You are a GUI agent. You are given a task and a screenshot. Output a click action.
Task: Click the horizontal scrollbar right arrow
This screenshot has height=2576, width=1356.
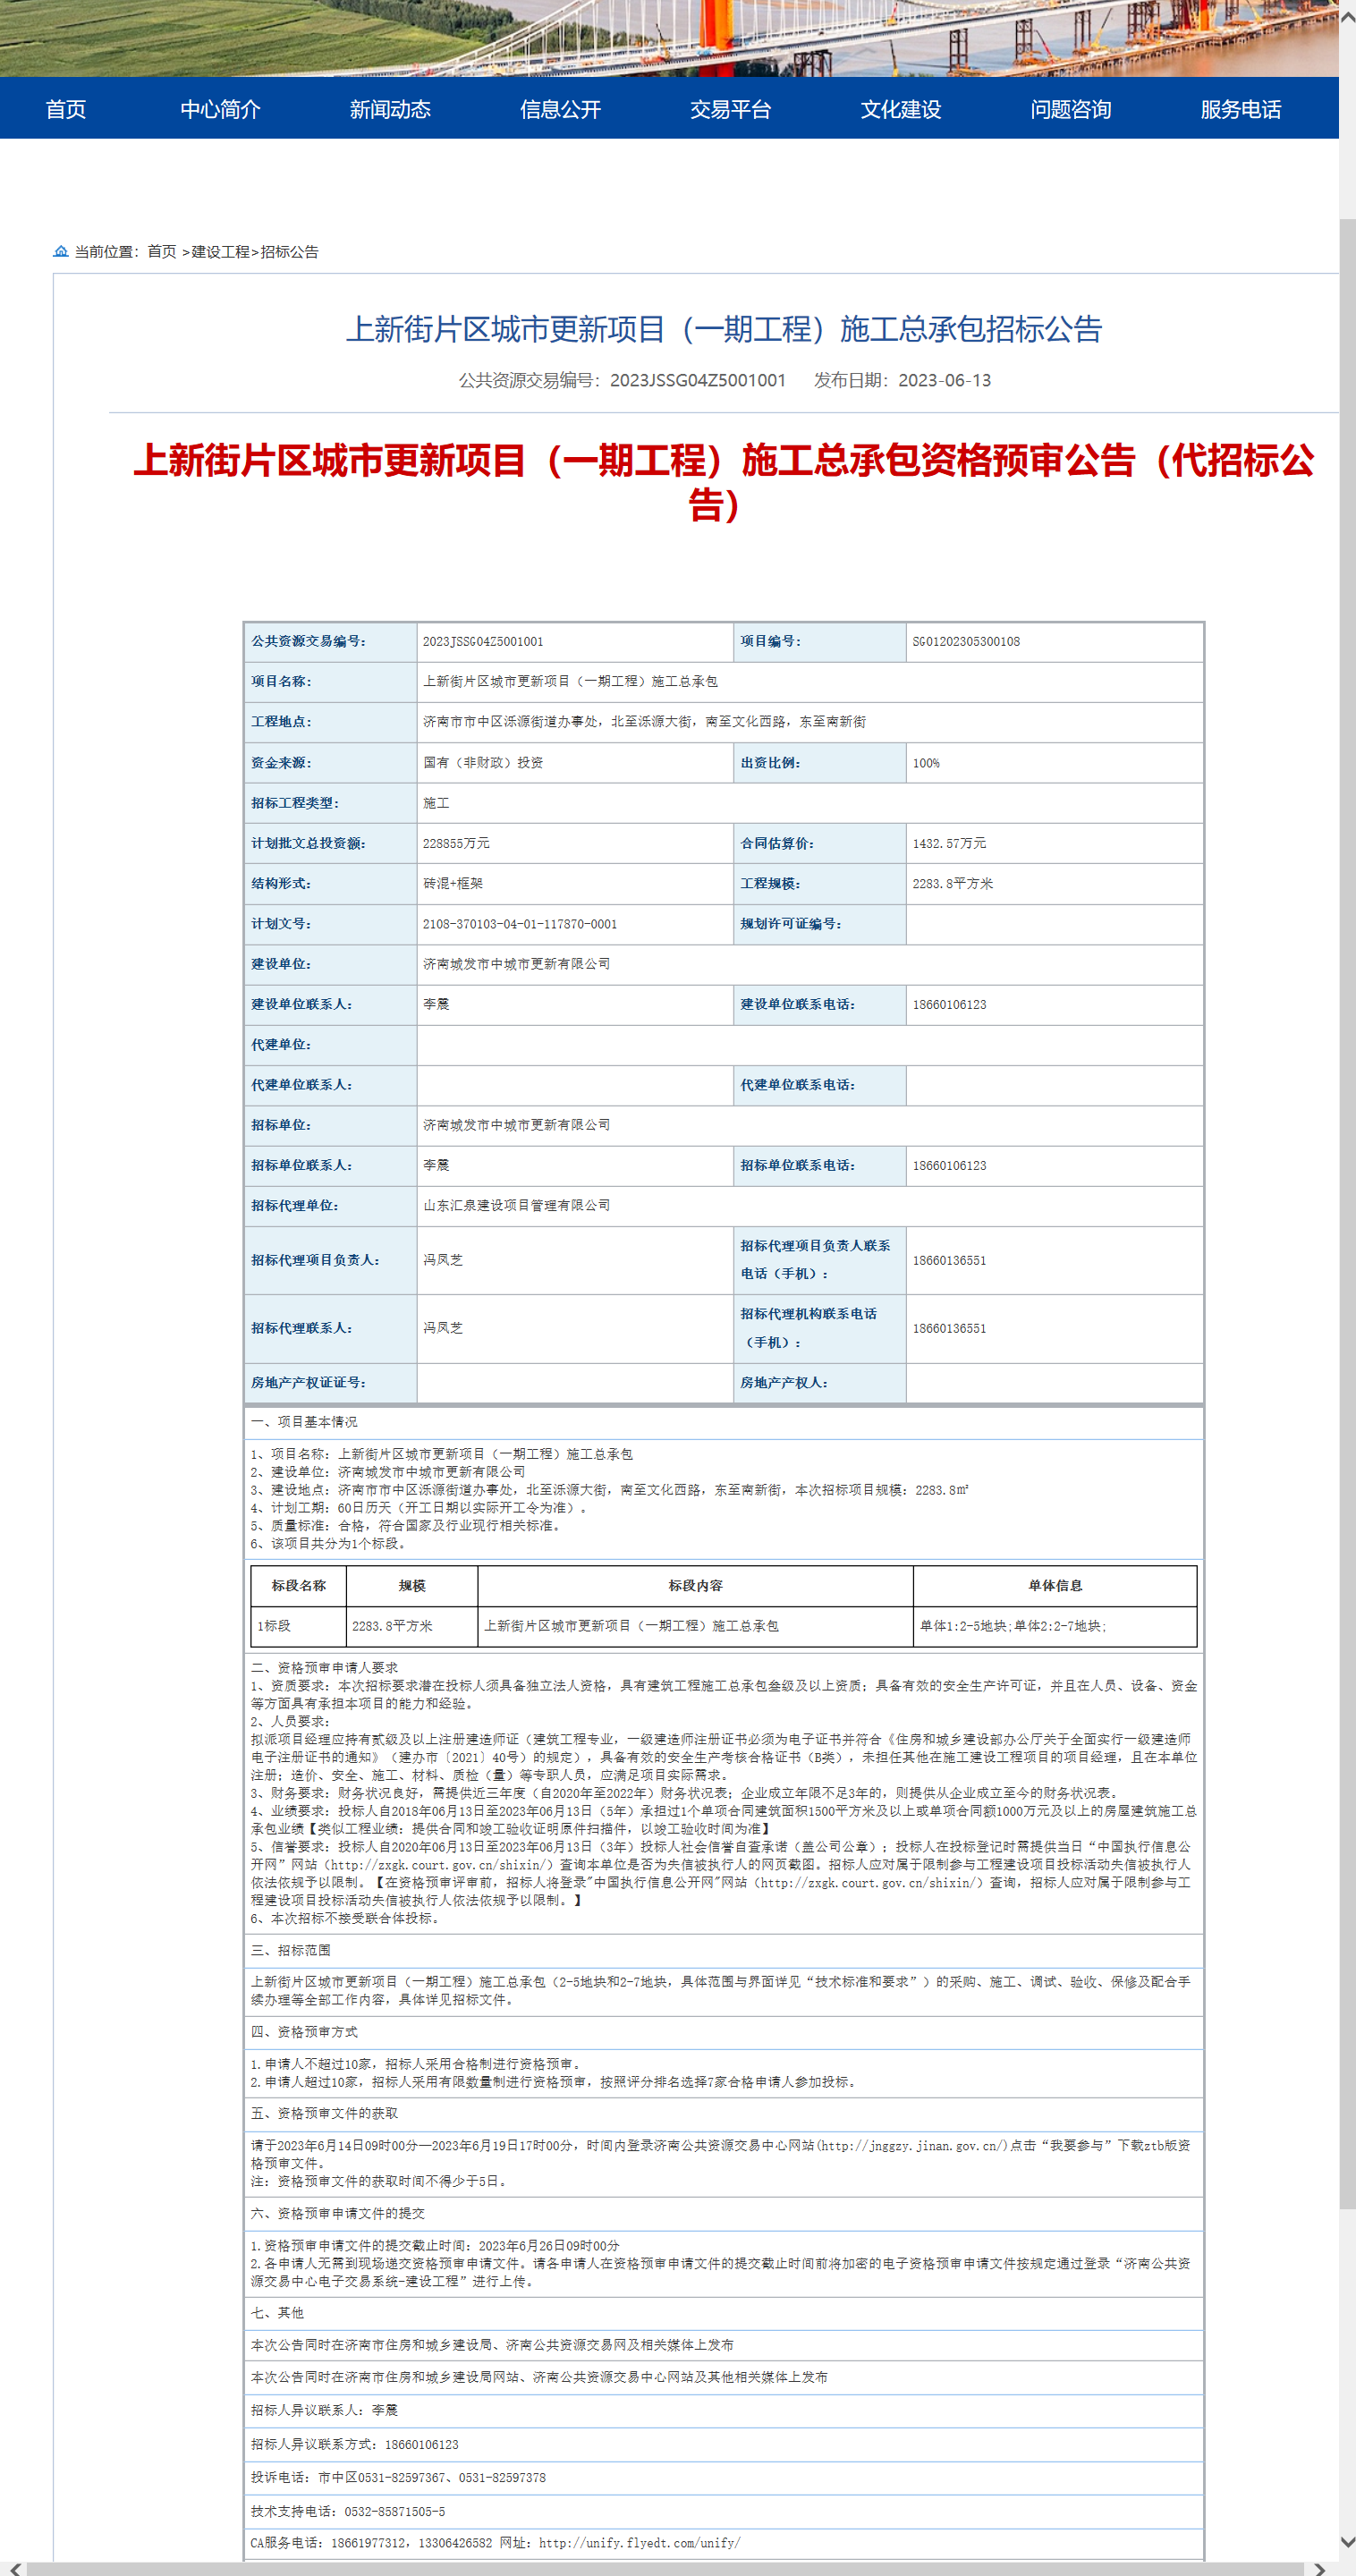(1320, 2567)
